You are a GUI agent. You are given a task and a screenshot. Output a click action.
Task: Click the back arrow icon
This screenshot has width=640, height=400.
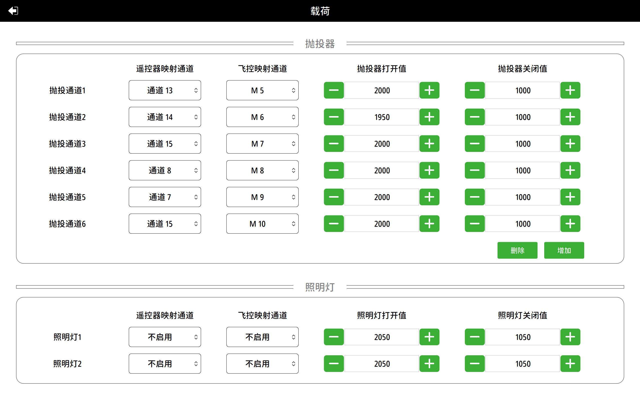13,11
